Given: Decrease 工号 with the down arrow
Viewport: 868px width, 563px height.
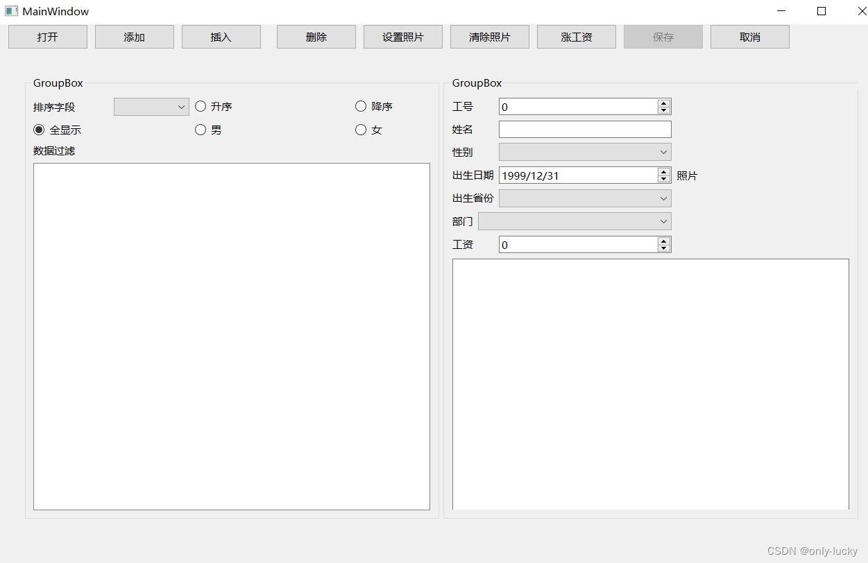Looking at the screenshot, I should (664, 110).
